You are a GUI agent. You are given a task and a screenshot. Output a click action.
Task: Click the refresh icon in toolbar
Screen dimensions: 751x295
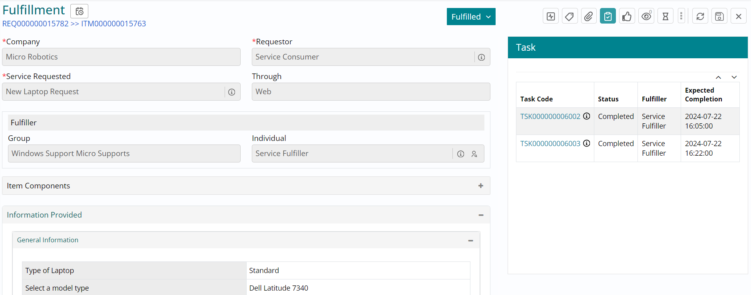tap(700, 16)
